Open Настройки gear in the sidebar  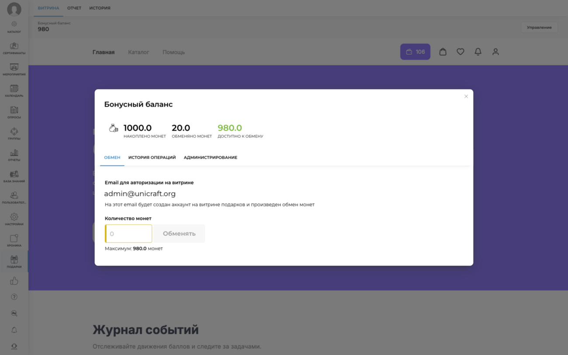click(14, 219)
